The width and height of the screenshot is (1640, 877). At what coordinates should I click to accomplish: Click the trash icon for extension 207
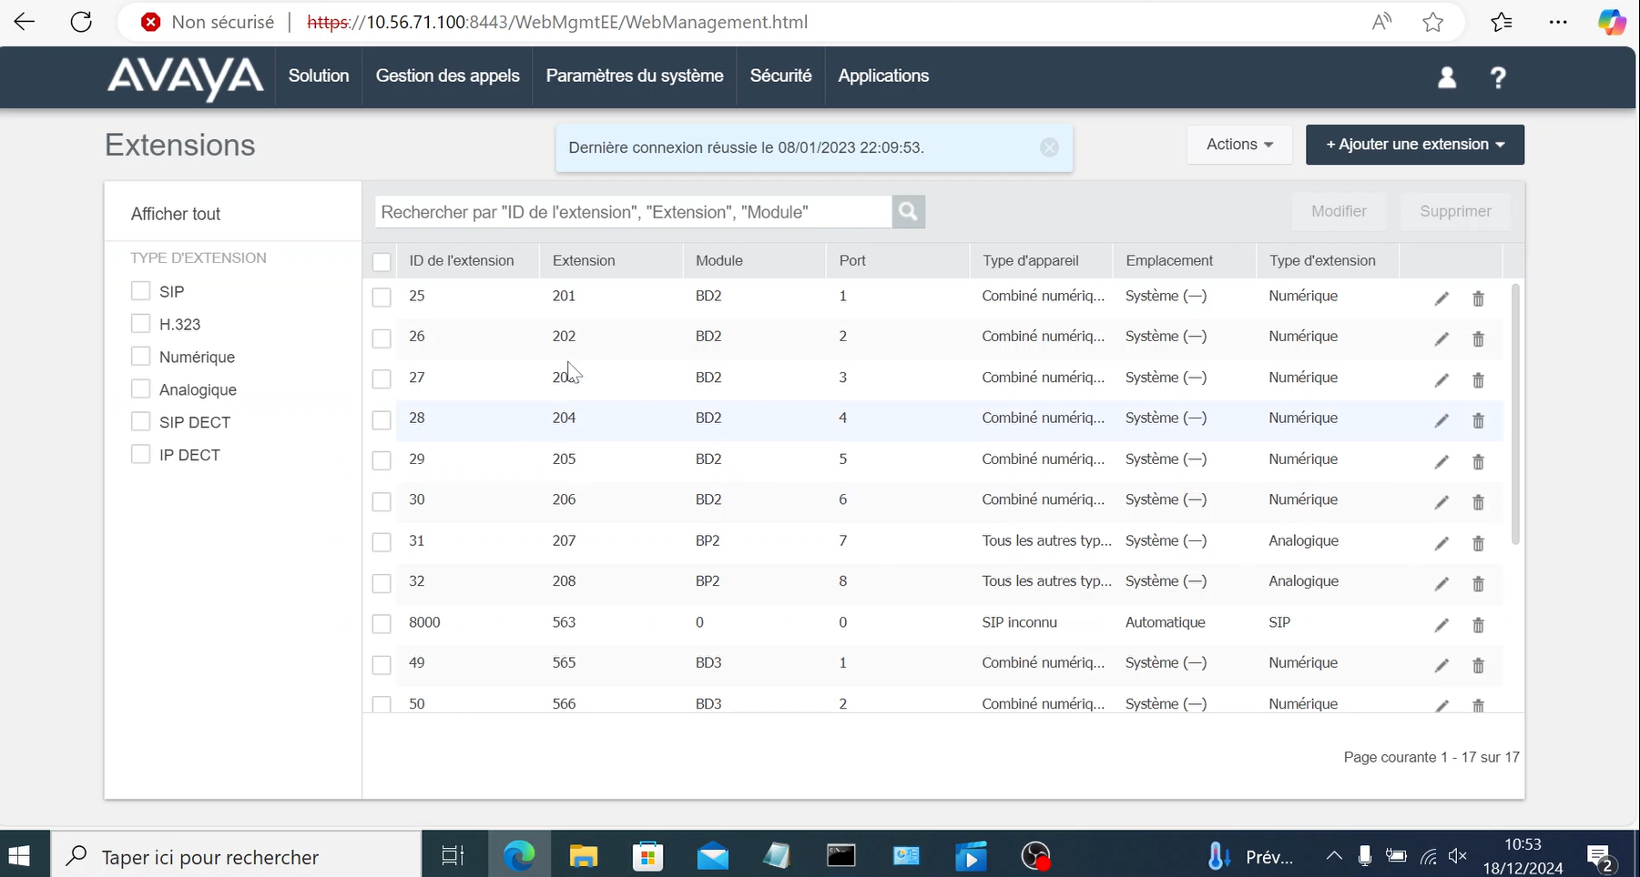[x=1478, y=543]
